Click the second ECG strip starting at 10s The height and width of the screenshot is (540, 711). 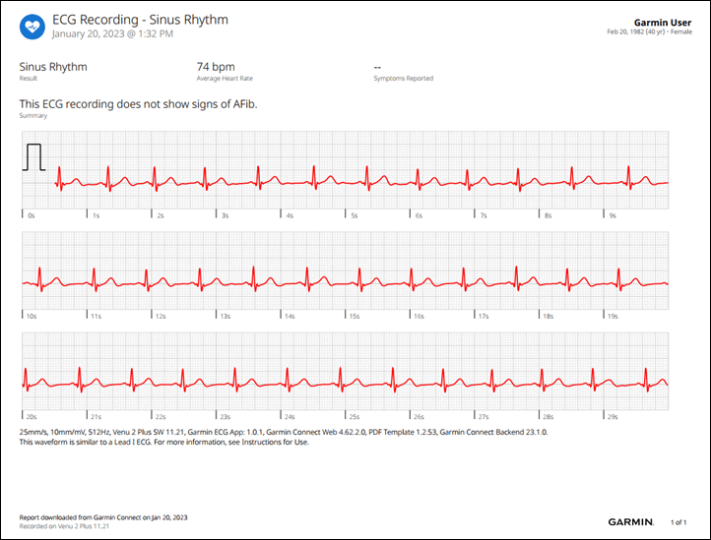[x=345, y=270]
